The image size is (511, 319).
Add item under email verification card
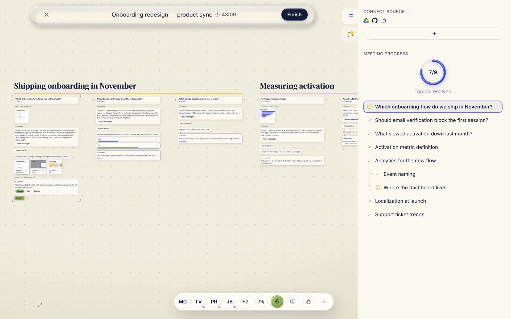pos(98,164)
